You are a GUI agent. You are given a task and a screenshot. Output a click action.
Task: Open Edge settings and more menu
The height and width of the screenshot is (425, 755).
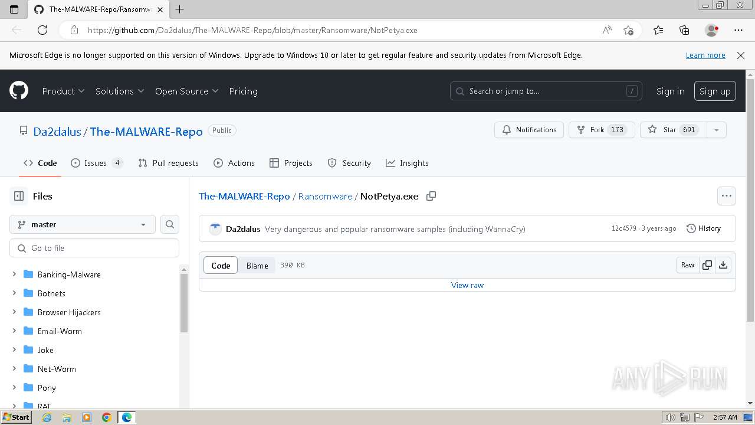[738, 30]
